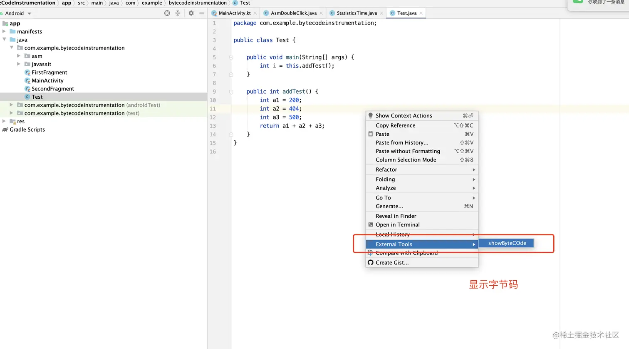Screen dimensions: 629x349
Task: Click the example breadcrumb
Action: [152, 3]
